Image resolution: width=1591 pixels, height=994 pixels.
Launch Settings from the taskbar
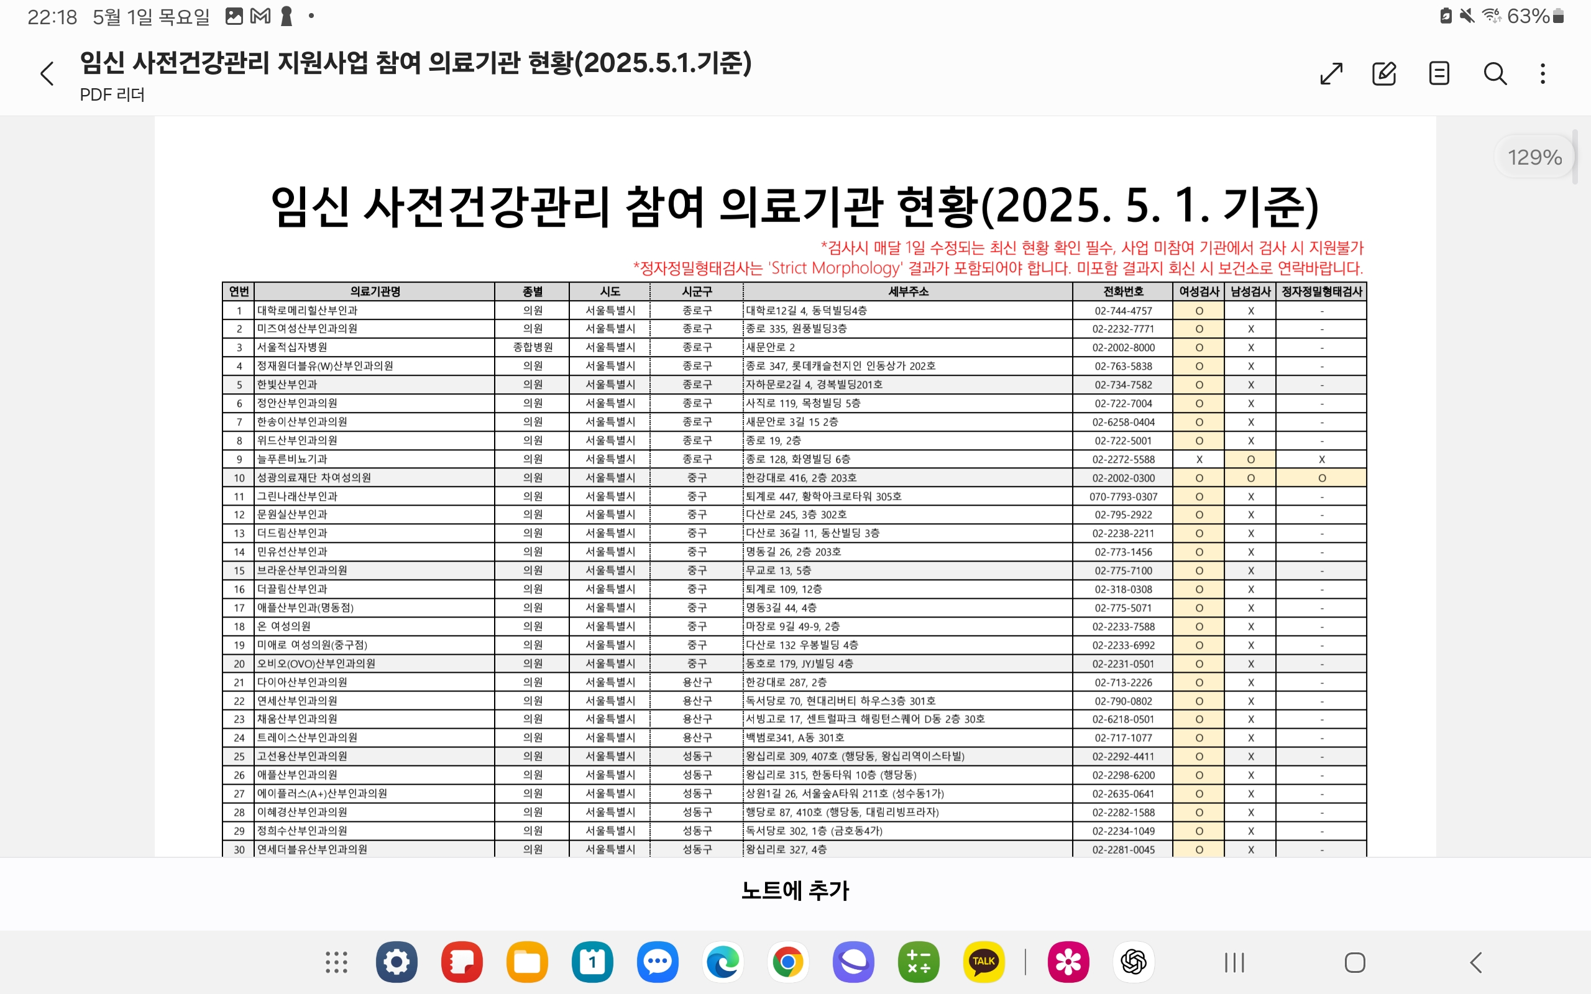coord(397,962)
